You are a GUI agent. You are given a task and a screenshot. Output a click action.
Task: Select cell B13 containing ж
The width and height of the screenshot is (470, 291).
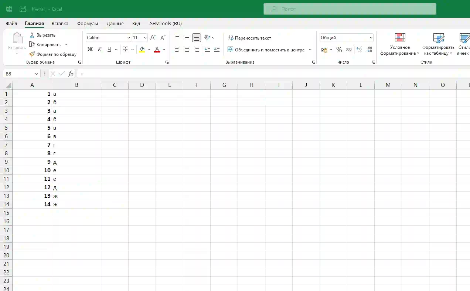(76, 196)
